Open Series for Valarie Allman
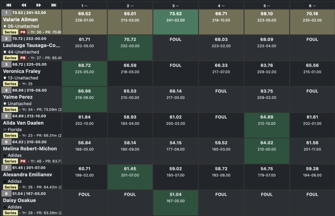This screenshot has height=216, width=335. (x=10, y=32)
